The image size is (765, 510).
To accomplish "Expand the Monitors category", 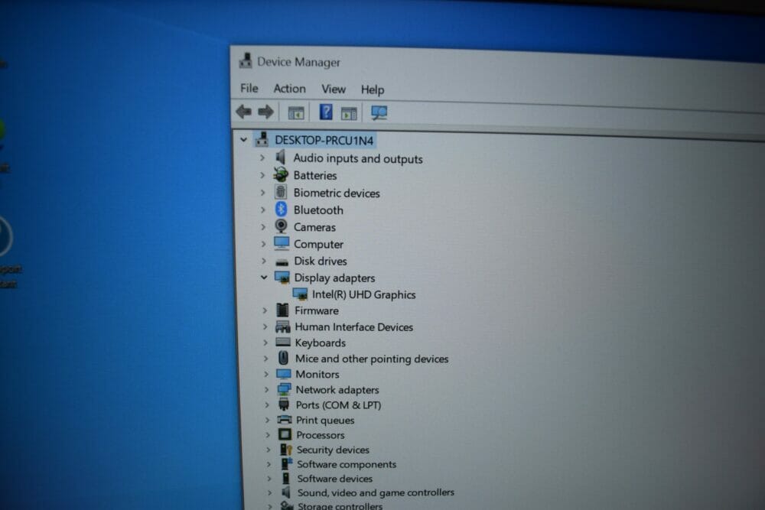I will (x=266, y=374).
